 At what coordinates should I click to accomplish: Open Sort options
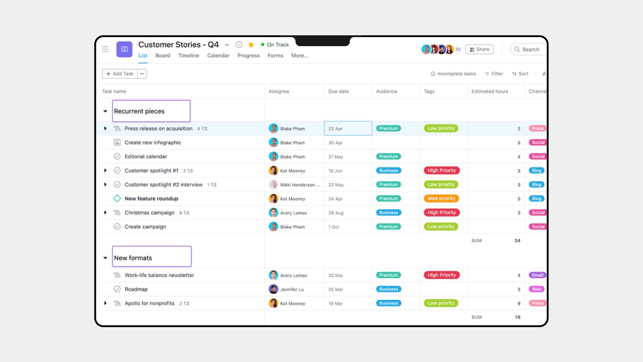pyautogui.click(x=520, y=73)
